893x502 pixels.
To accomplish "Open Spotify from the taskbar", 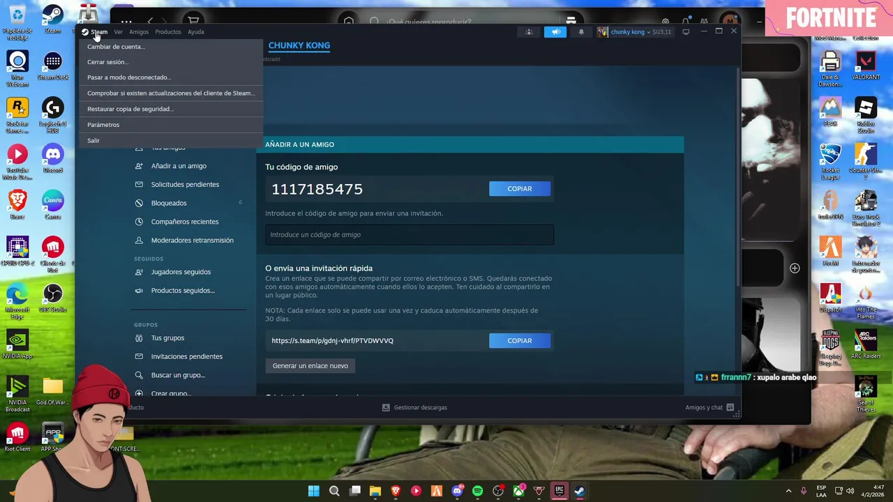I will 477,491.
